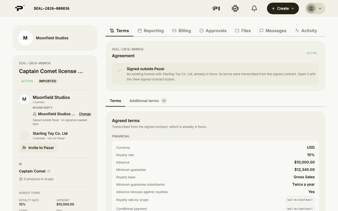Open notifications bell
The image size is (338, 211).
254,8
